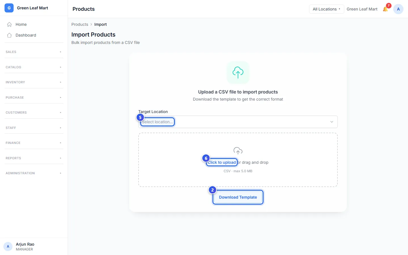
Task: Click the cloud upload icon in dropzone
Action: 238,151
